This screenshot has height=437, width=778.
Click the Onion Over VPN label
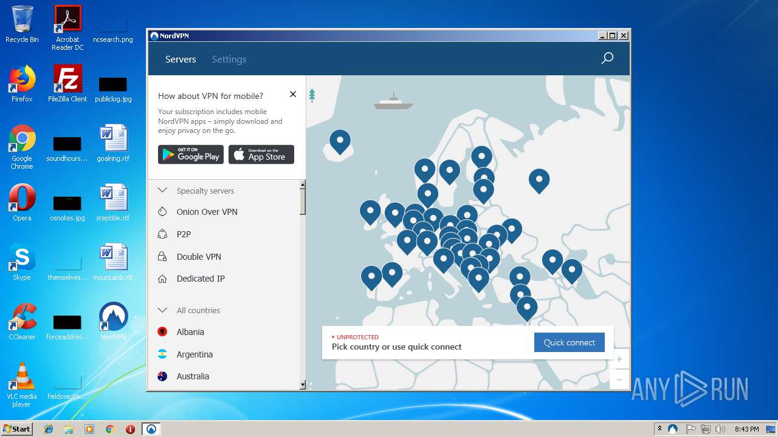pos(207,212)
